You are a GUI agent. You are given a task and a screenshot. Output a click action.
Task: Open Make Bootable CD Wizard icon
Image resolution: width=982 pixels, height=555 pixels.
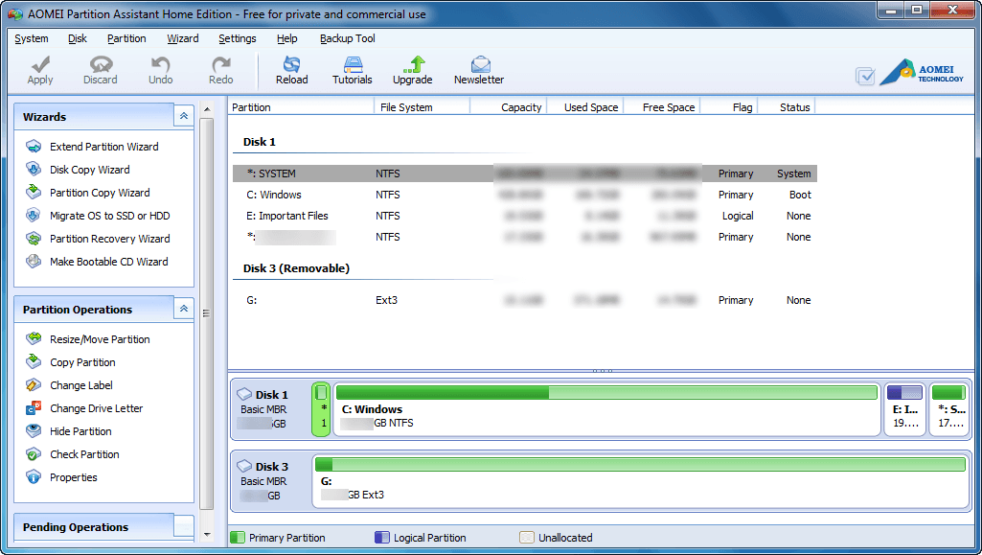34,262
